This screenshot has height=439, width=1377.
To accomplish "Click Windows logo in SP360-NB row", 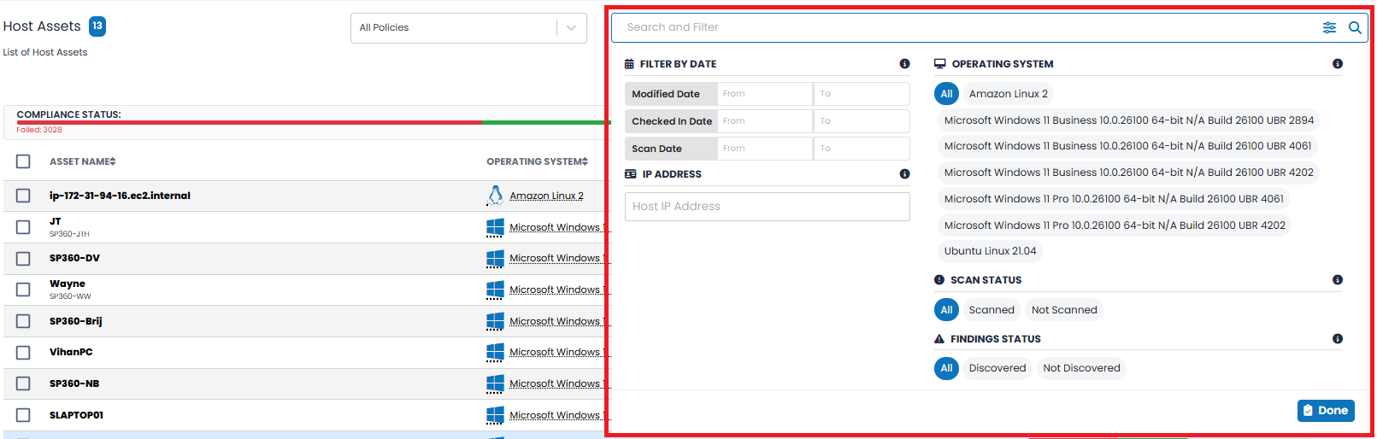I will pos(495,383).
